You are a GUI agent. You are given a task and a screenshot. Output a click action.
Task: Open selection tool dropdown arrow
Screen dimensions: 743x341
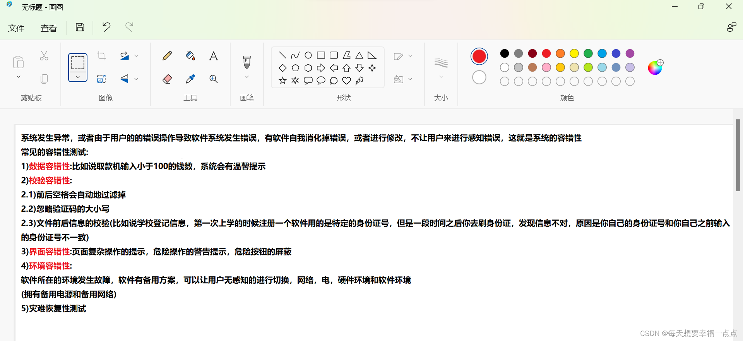[x=78, y=77]
